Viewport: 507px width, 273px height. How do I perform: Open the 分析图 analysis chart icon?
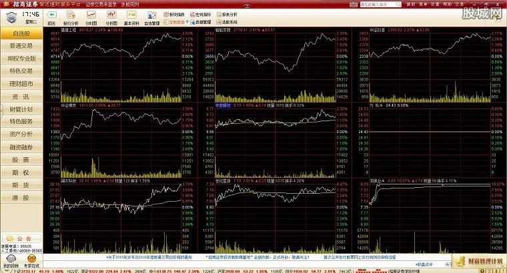coord(111,16)
